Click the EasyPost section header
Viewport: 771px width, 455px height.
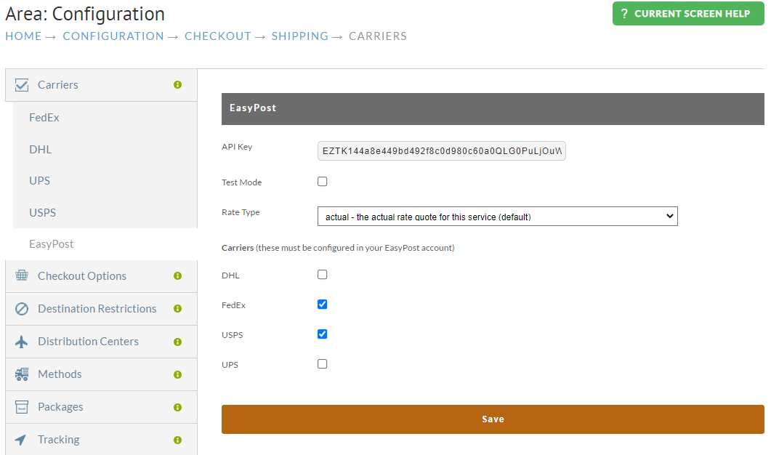[x=493, y=109]
